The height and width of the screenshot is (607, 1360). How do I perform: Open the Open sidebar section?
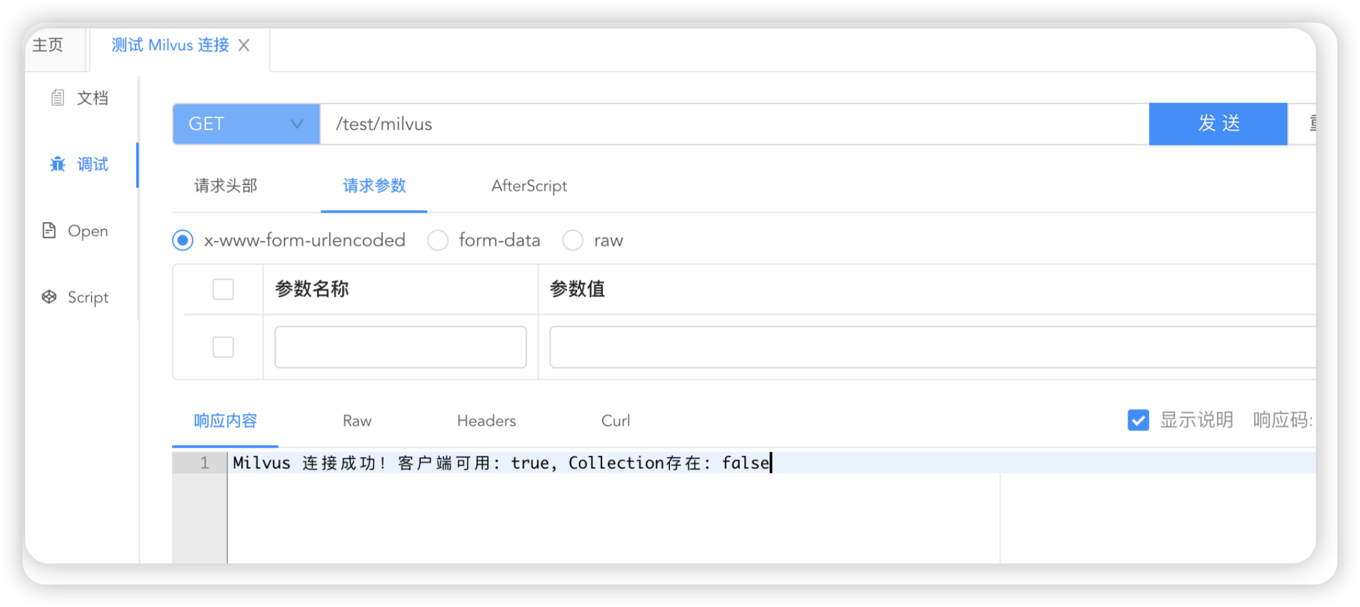[75, 231]
